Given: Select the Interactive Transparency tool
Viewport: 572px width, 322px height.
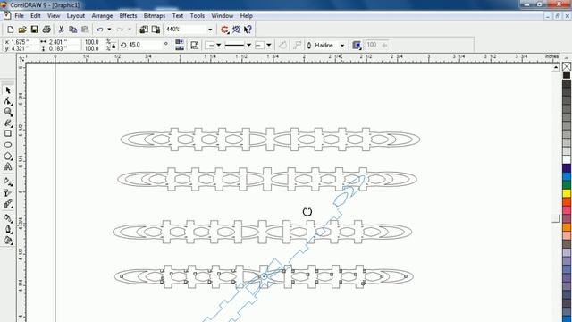Looking at the screenshot, I should click(x=8, y=192).
